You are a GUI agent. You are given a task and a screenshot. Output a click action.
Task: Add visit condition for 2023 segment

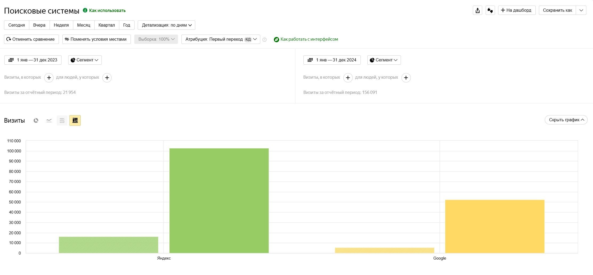click(x=49, y=78)
